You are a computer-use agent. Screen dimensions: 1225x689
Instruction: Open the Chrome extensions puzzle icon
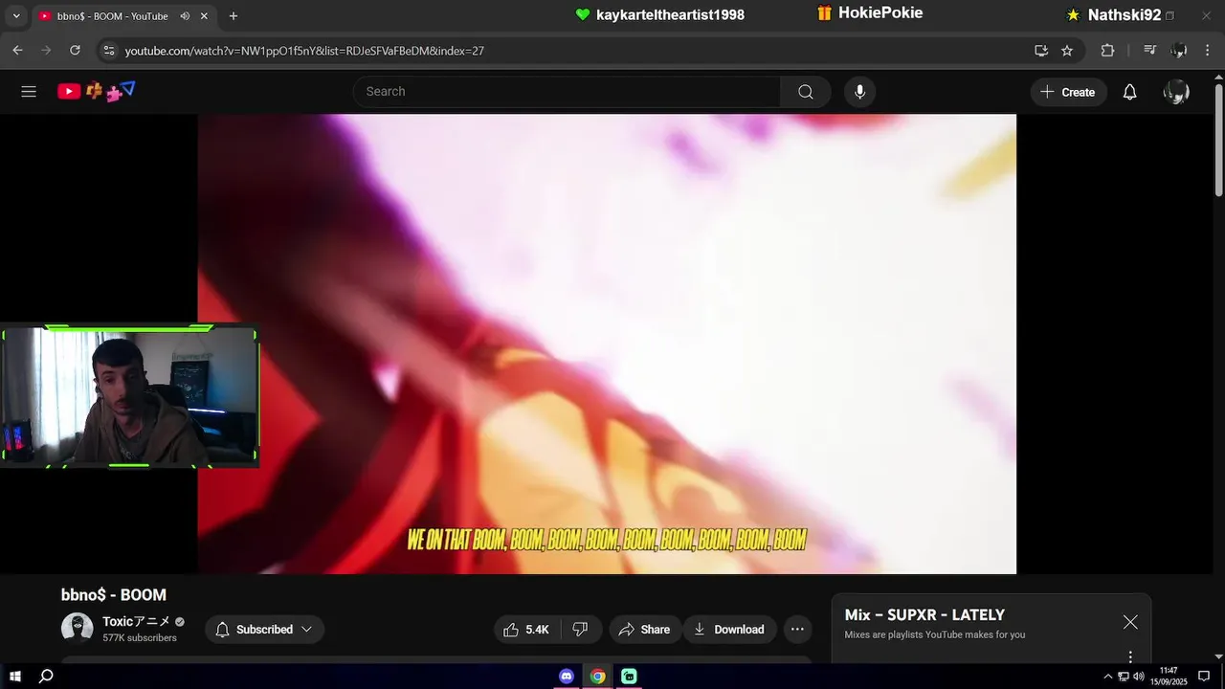pos(1107,51)
